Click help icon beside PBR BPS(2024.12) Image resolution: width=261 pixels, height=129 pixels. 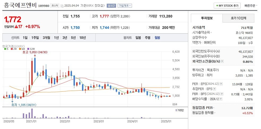[221, 94]
